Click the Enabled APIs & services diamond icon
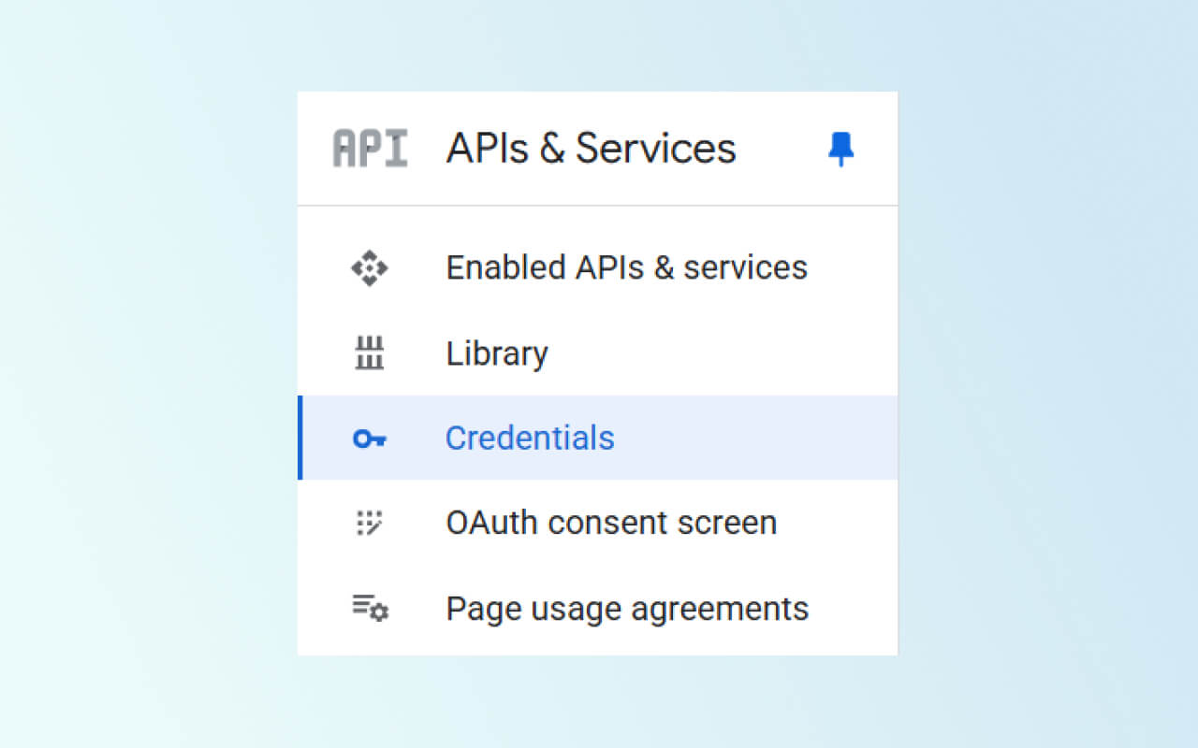This screenshot has height=748, width=1198. pos(370,268)
